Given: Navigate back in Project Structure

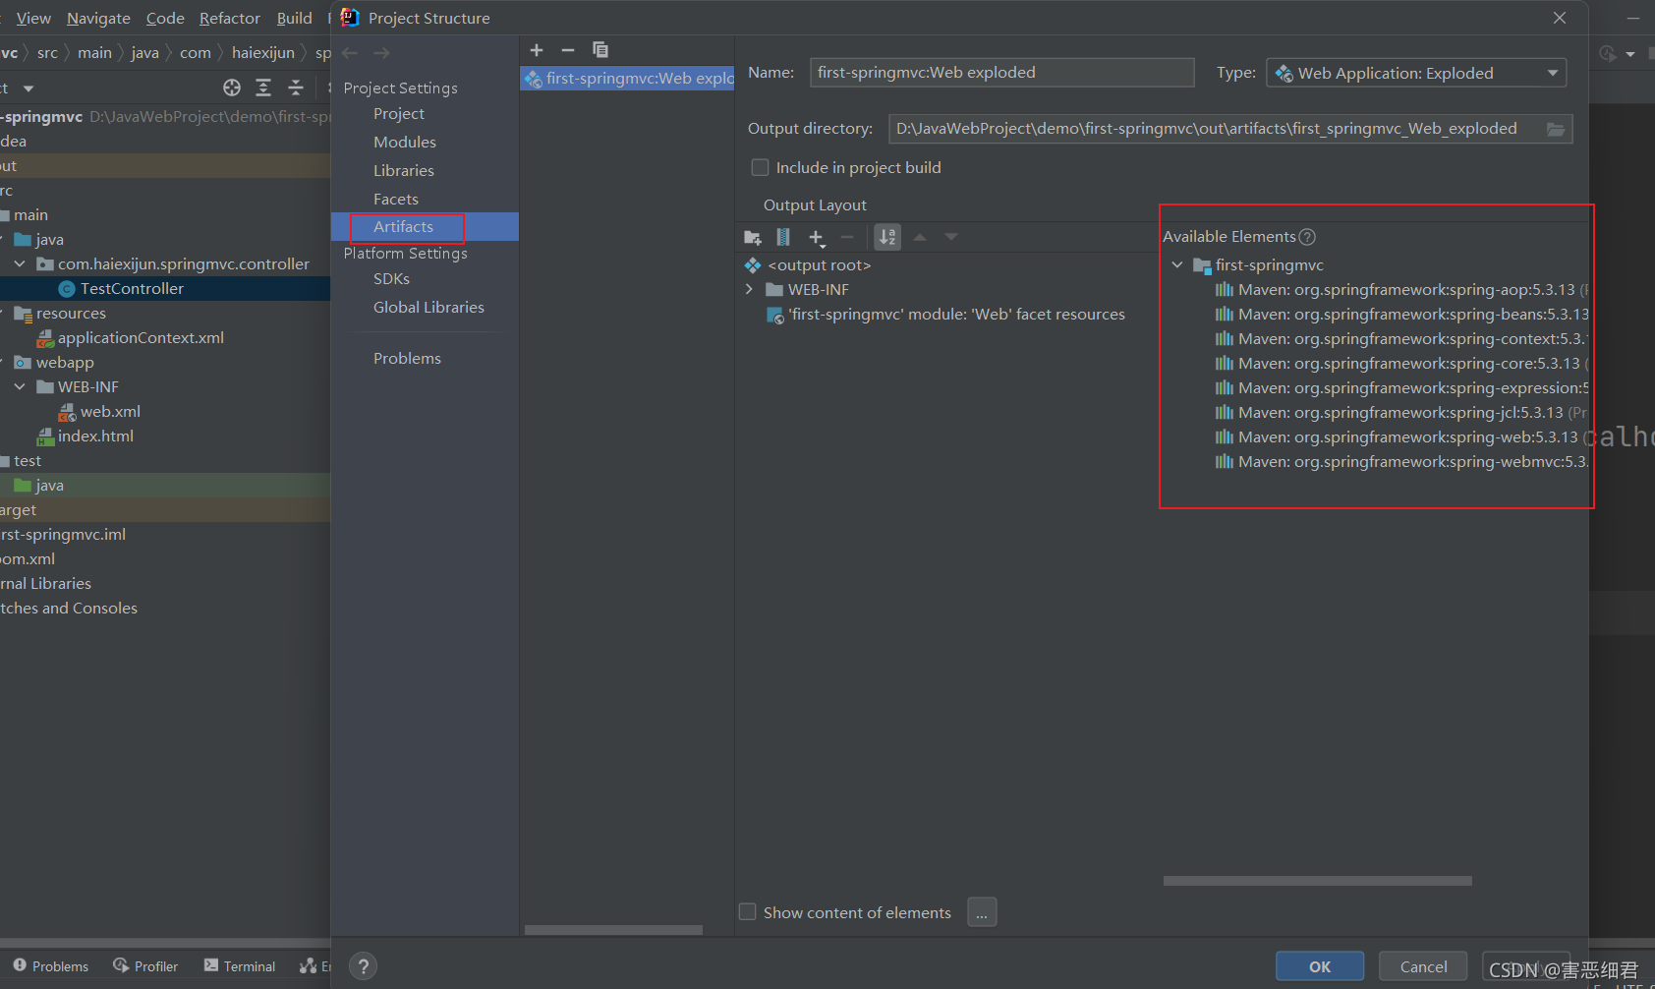Looking at the screenshot, I should [x=350, y=53].
